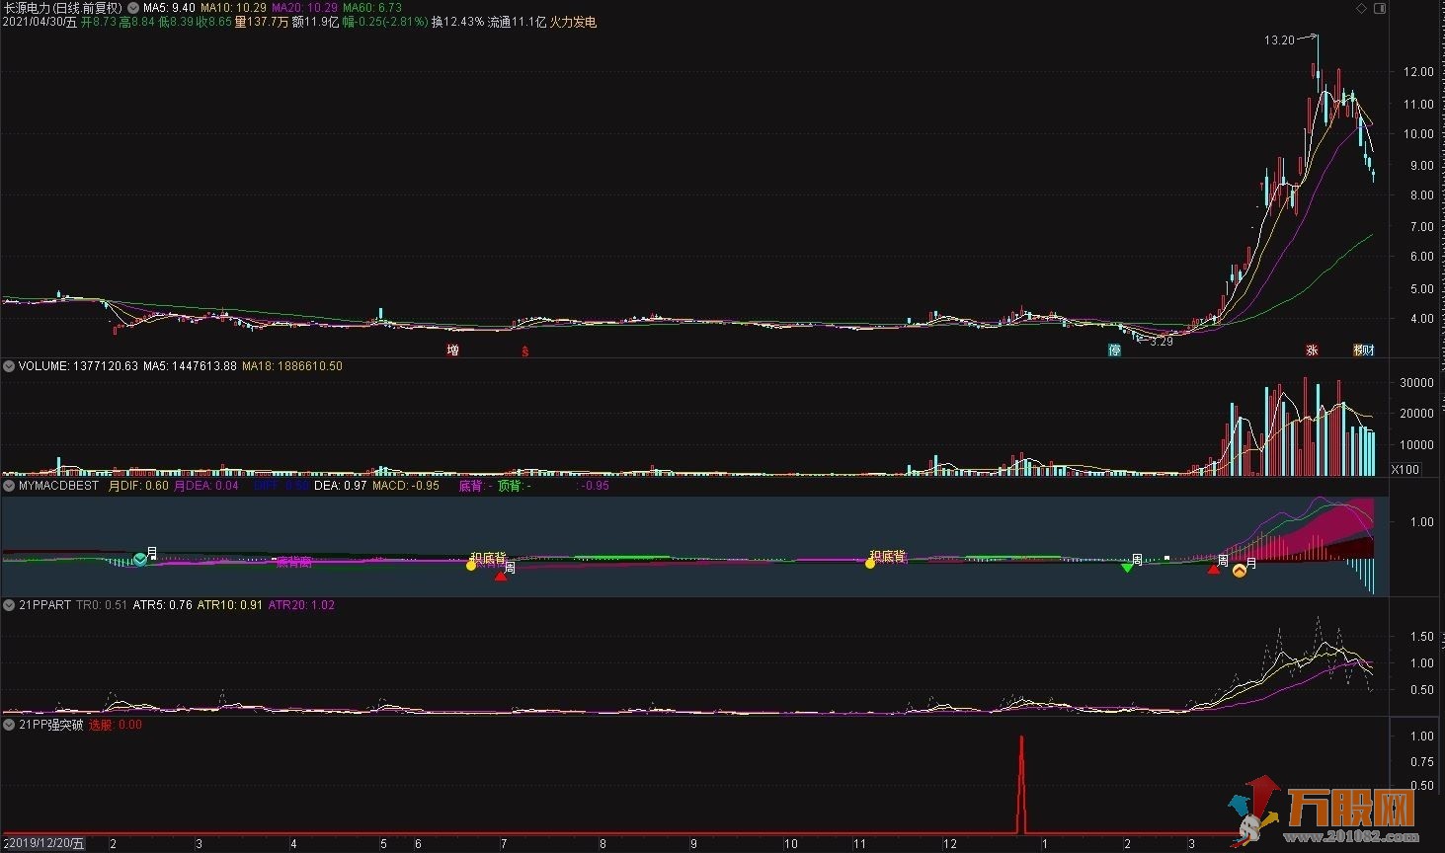Click the 21PPART indicator name
Viewport: 1445px width, 853px height.
[44, 605]
